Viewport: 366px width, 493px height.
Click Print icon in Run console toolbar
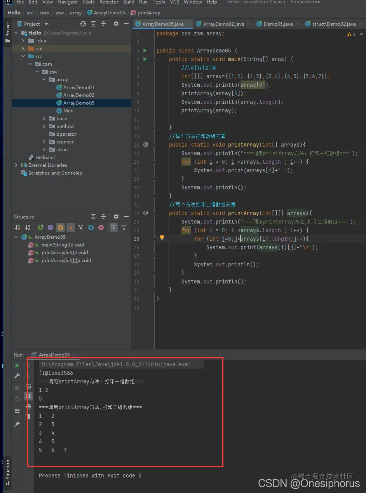point(28,406)
